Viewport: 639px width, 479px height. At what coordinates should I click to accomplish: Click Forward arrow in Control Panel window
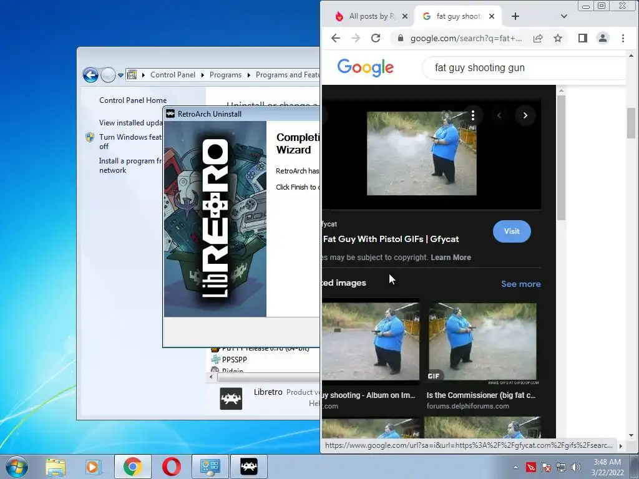pyautogui.click(x=108, y=75)
